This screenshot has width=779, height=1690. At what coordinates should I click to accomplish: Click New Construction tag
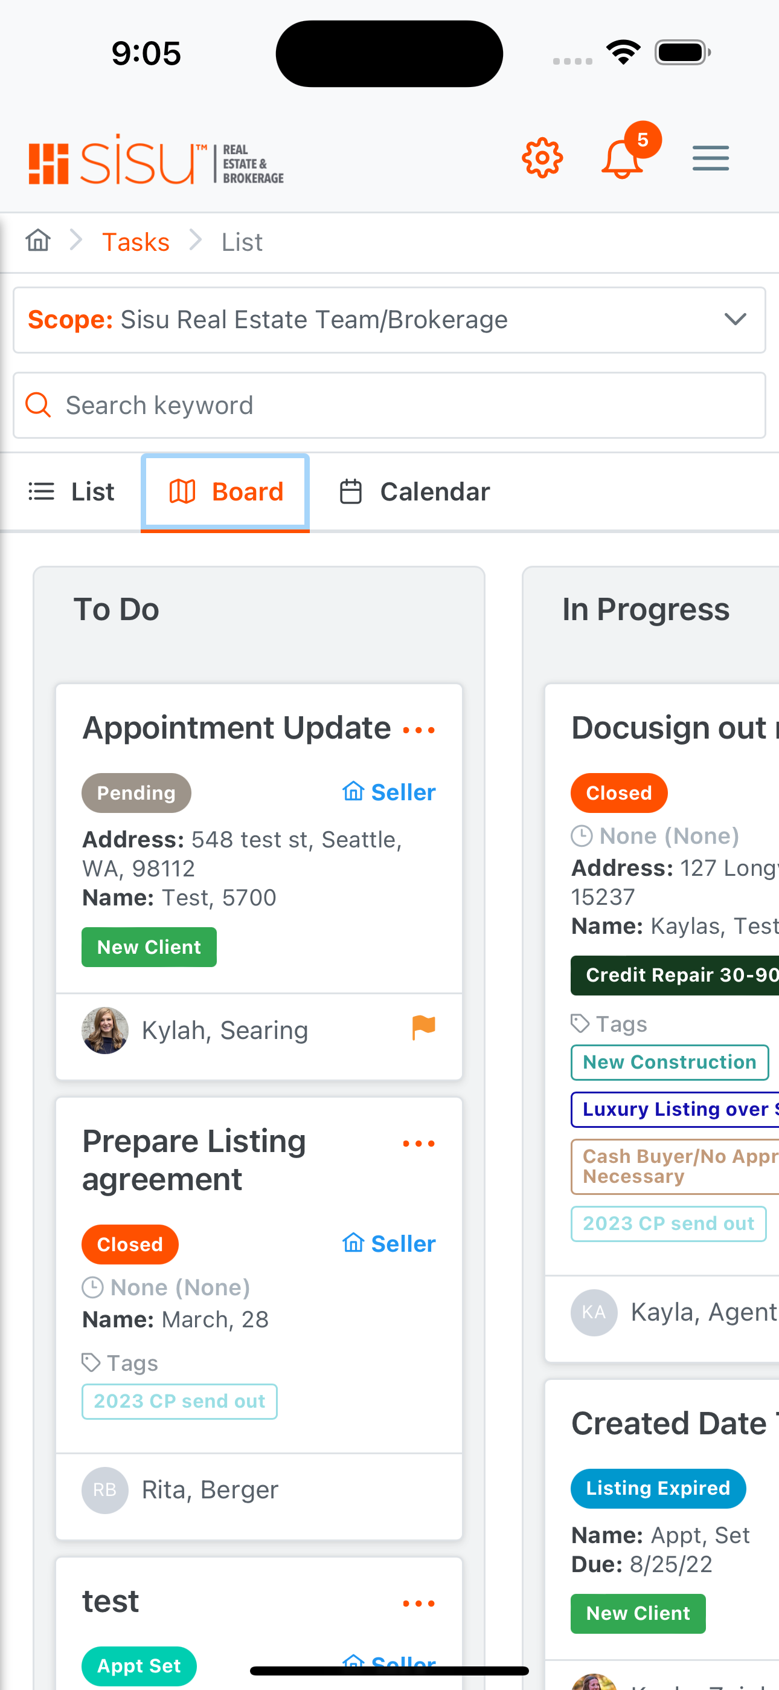pos(670,1063)
